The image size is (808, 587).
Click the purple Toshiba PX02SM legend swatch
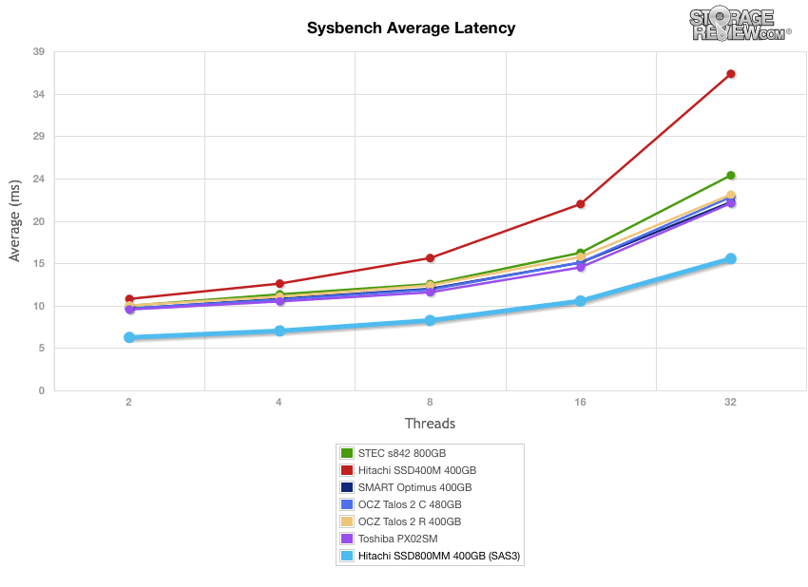coord(347,539)
